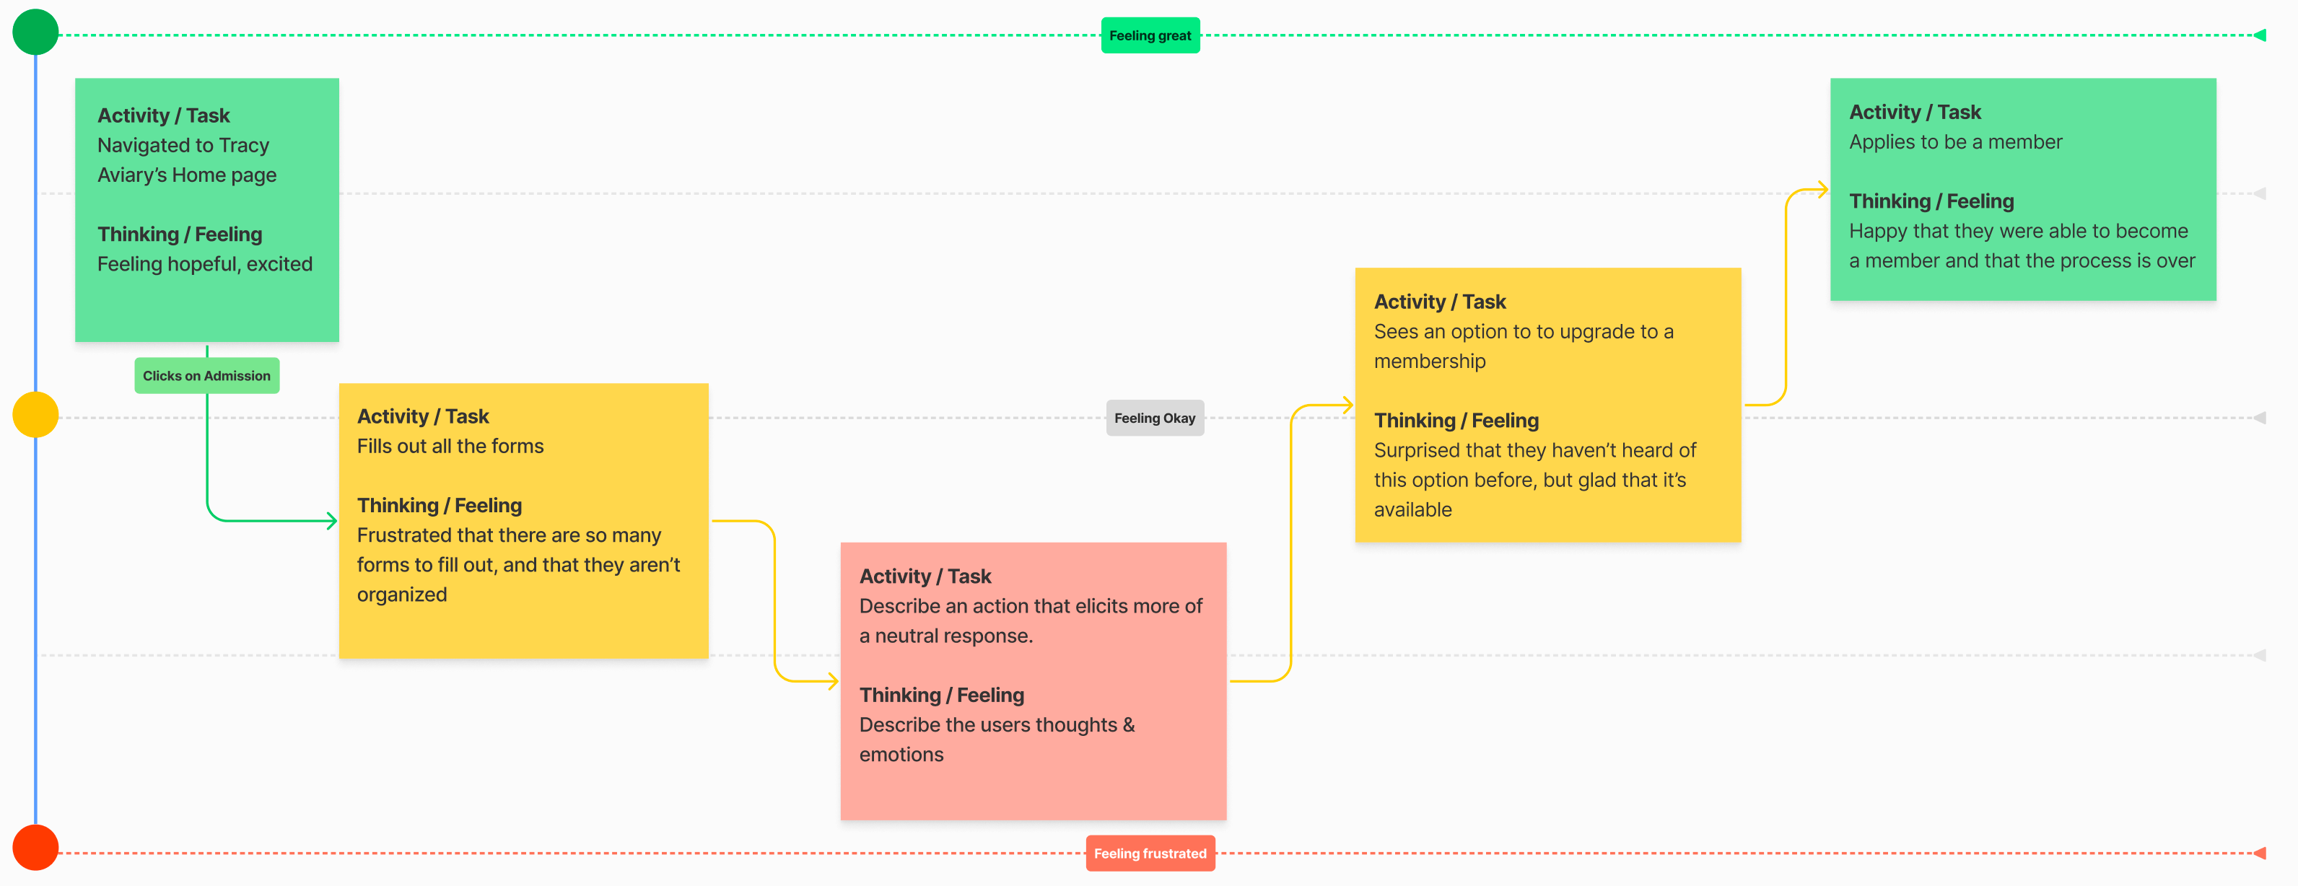Viewport: 2298px width, 886px height.
Task: Click the green arrow pointing into the Fills out forms note
Action: pyautogui.click(x=331, y=520)
